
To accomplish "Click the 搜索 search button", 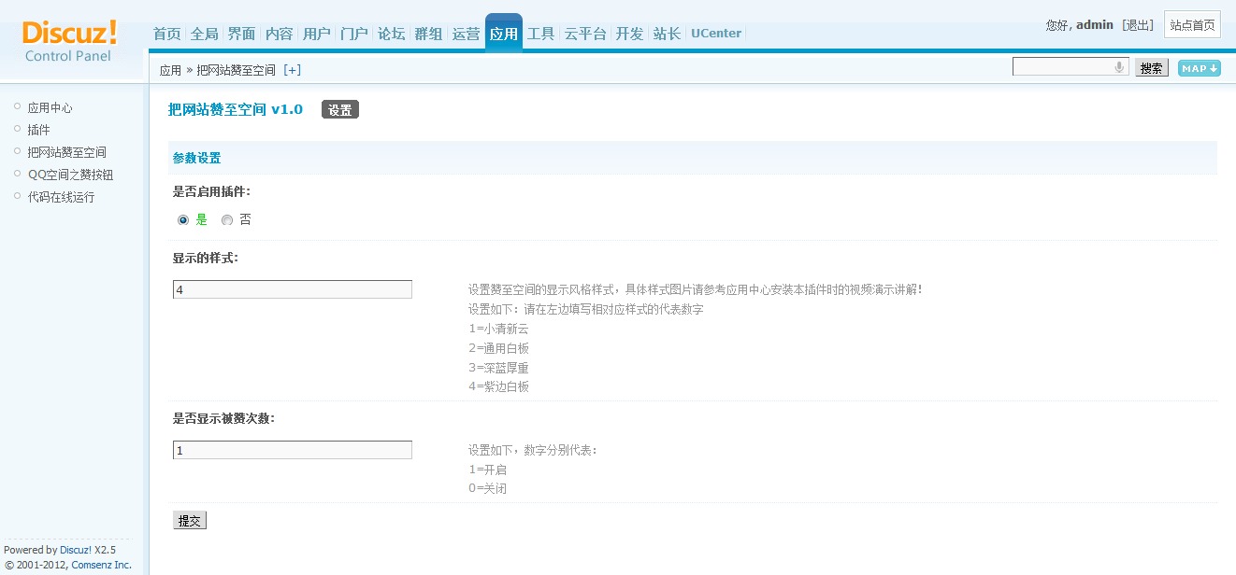I will pyautogui.click(x=1152, y=68).
